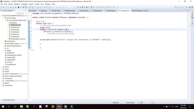Open the Windows notification center icon

coord(190,107)
